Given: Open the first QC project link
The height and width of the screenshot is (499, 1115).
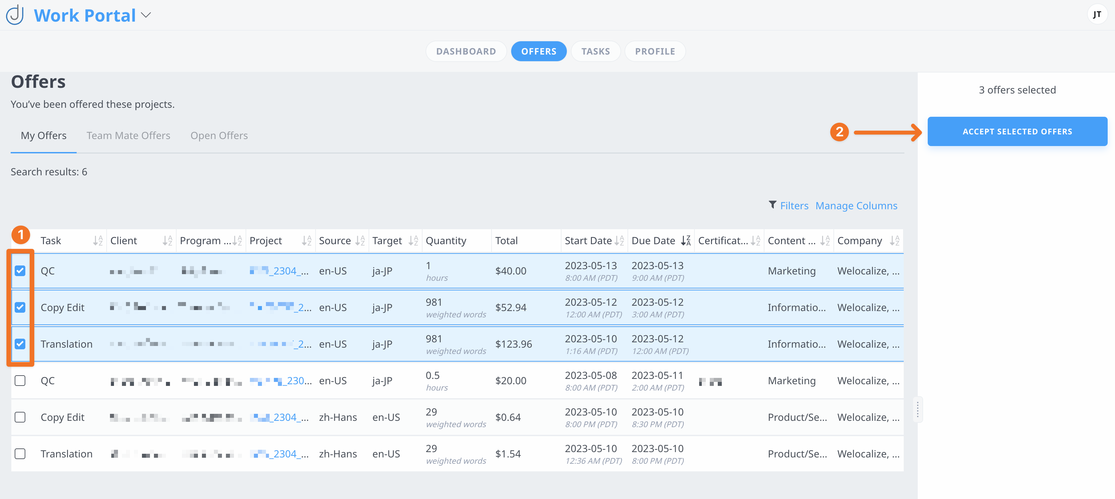Looking at the screenshot, I should 279,271.
